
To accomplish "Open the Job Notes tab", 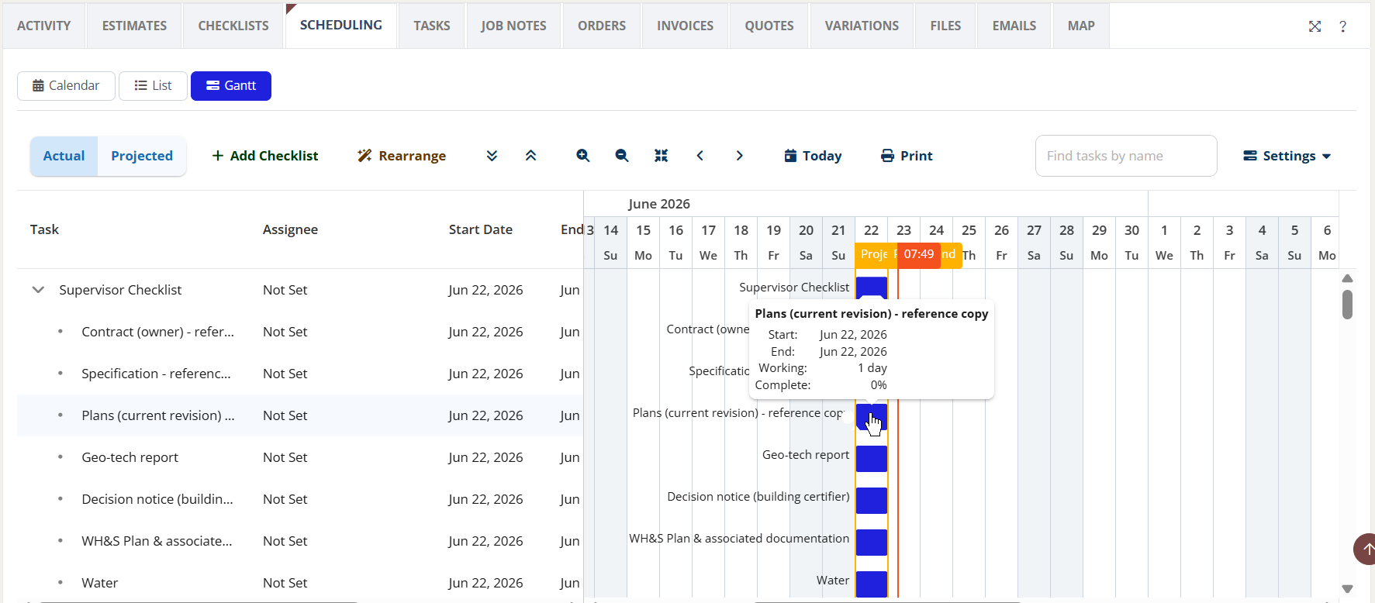I will [x=513, y=26].
